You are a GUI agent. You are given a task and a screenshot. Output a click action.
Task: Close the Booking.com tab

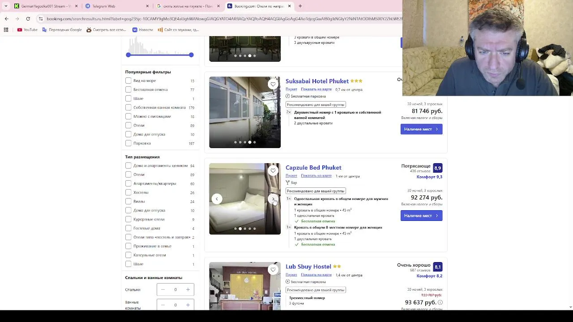pyautogui.click(x=290, y=6)
